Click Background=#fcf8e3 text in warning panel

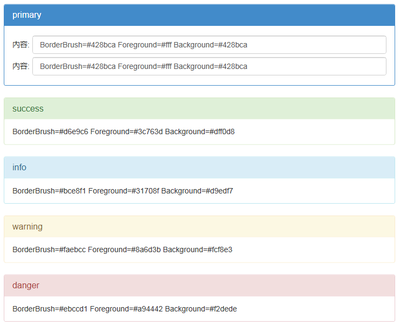tap(198, 249)
